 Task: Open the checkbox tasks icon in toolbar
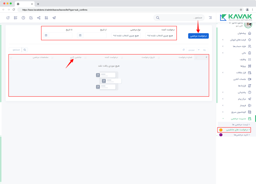click(x=31, y=18)
